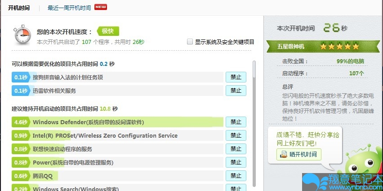Click the five-star rating icons
Viewport: 383px width, 191px height.
[339, 46]
